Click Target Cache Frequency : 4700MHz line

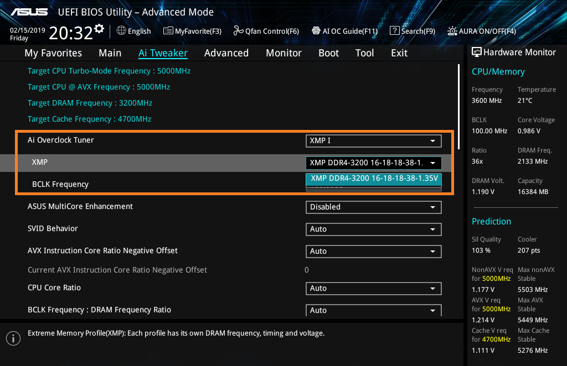[89, 119]
